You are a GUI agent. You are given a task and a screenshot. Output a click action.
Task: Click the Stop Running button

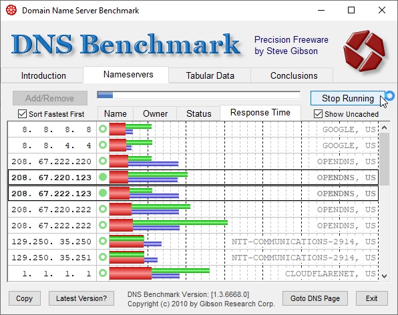click(347, 98)
